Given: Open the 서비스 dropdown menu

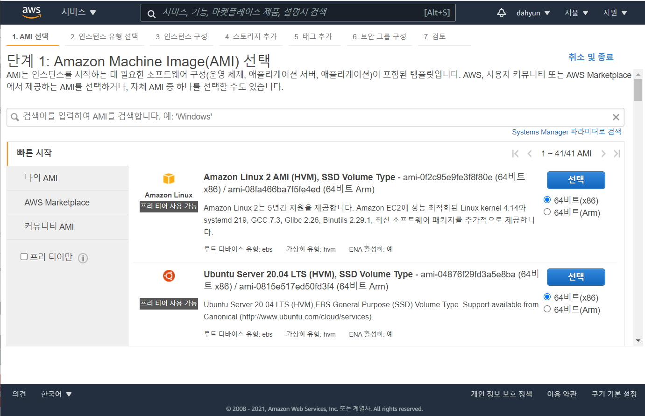Looking at the screenshot, I should coord(78,13).
